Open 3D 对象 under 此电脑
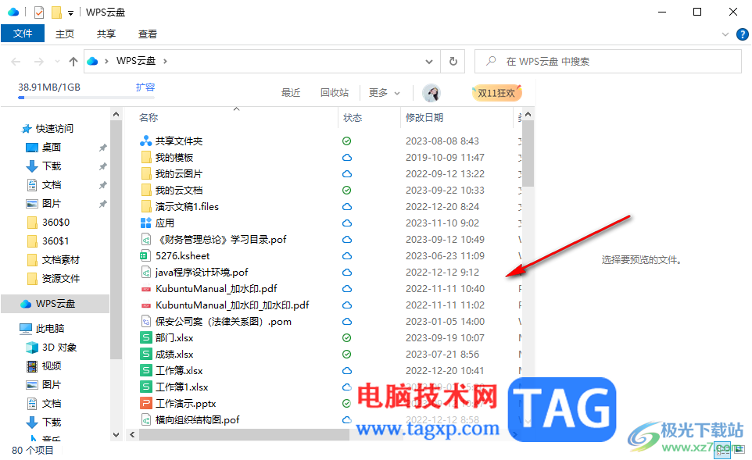 pyautogui.click(x=59, y=348)
